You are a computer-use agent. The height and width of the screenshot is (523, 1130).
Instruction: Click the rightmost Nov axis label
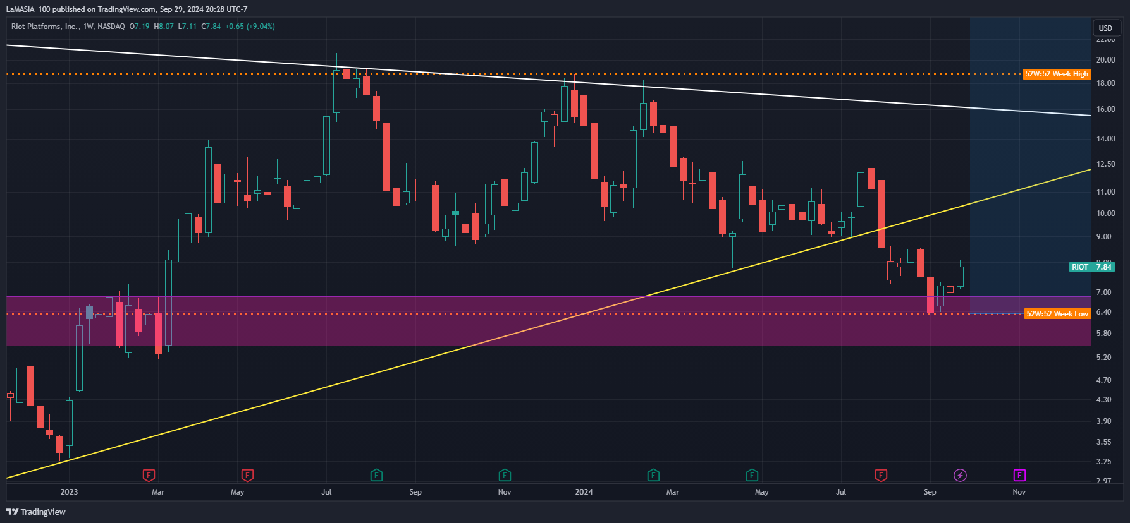(1019, 492)
